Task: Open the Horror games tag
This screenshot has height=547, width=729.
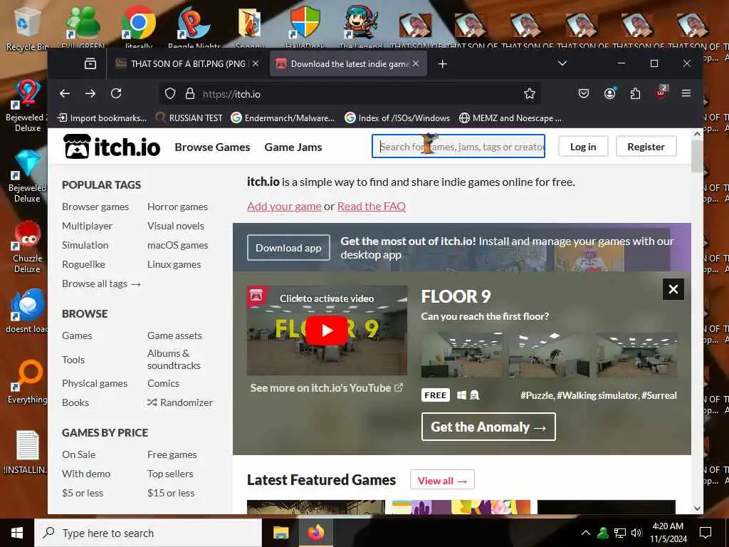Action: point(177,207)
